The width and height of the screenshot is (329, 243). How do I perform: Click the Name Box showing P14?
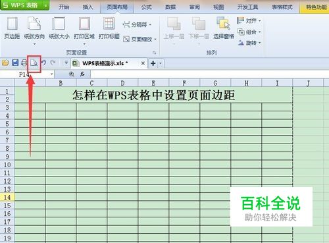24,74
